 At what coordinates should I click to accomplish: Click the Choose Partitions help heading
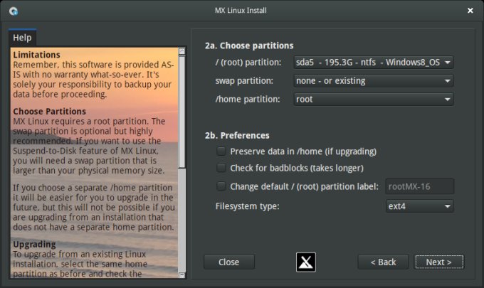coord(49,112)
